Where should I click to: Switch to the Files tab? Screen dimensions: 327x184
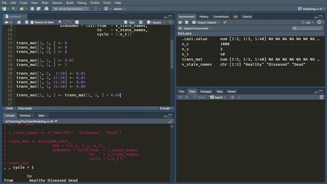tap(181, 91)
